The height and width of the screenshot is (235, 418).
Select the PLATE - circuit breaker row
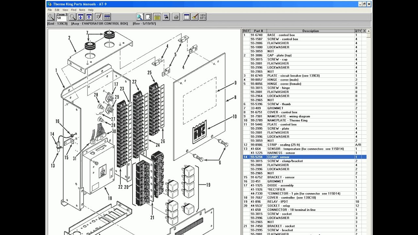coord(305,76)
